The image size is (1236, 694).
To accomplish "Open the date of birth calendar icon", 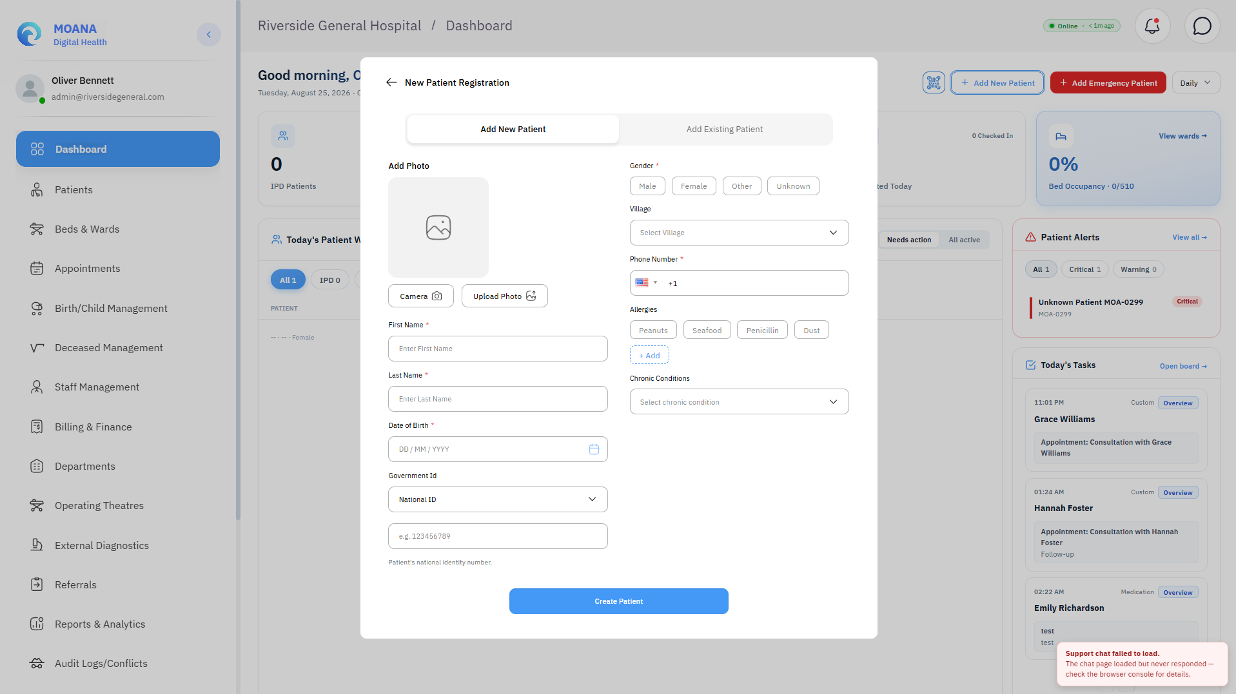I will click(x=594, y=449).
